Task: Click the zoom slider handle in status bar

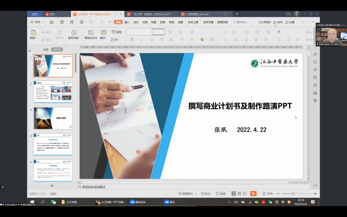Action: [293, 194]
